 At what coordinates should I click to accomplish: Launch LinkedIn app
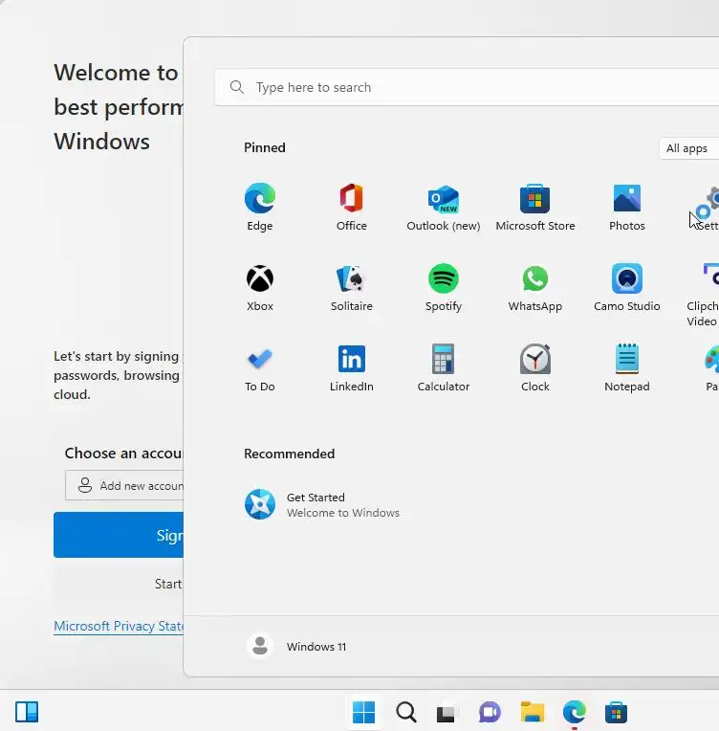[x=351, y=368]
